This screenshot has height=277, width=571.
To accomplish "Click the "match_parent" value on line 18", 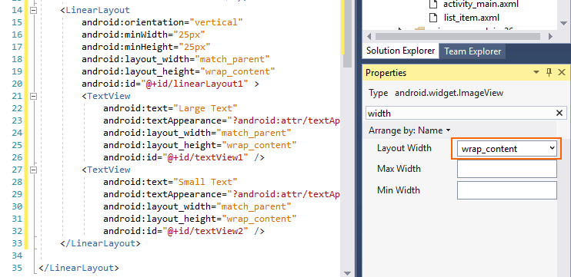I will pyautogui.click(x=232, y=59).
